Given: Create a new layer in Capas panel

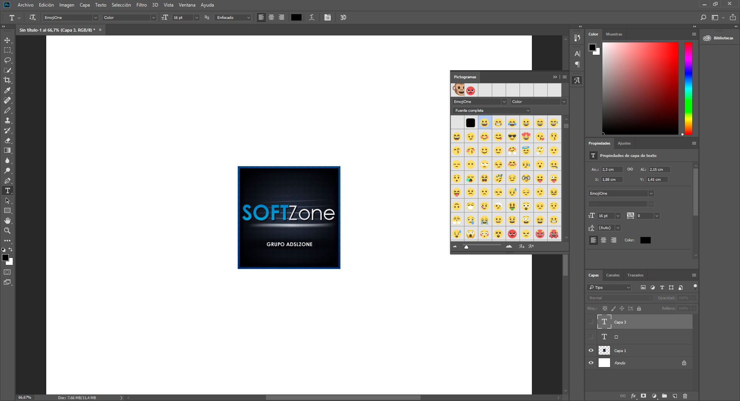Looking at the screenshot, I should 675,396.
